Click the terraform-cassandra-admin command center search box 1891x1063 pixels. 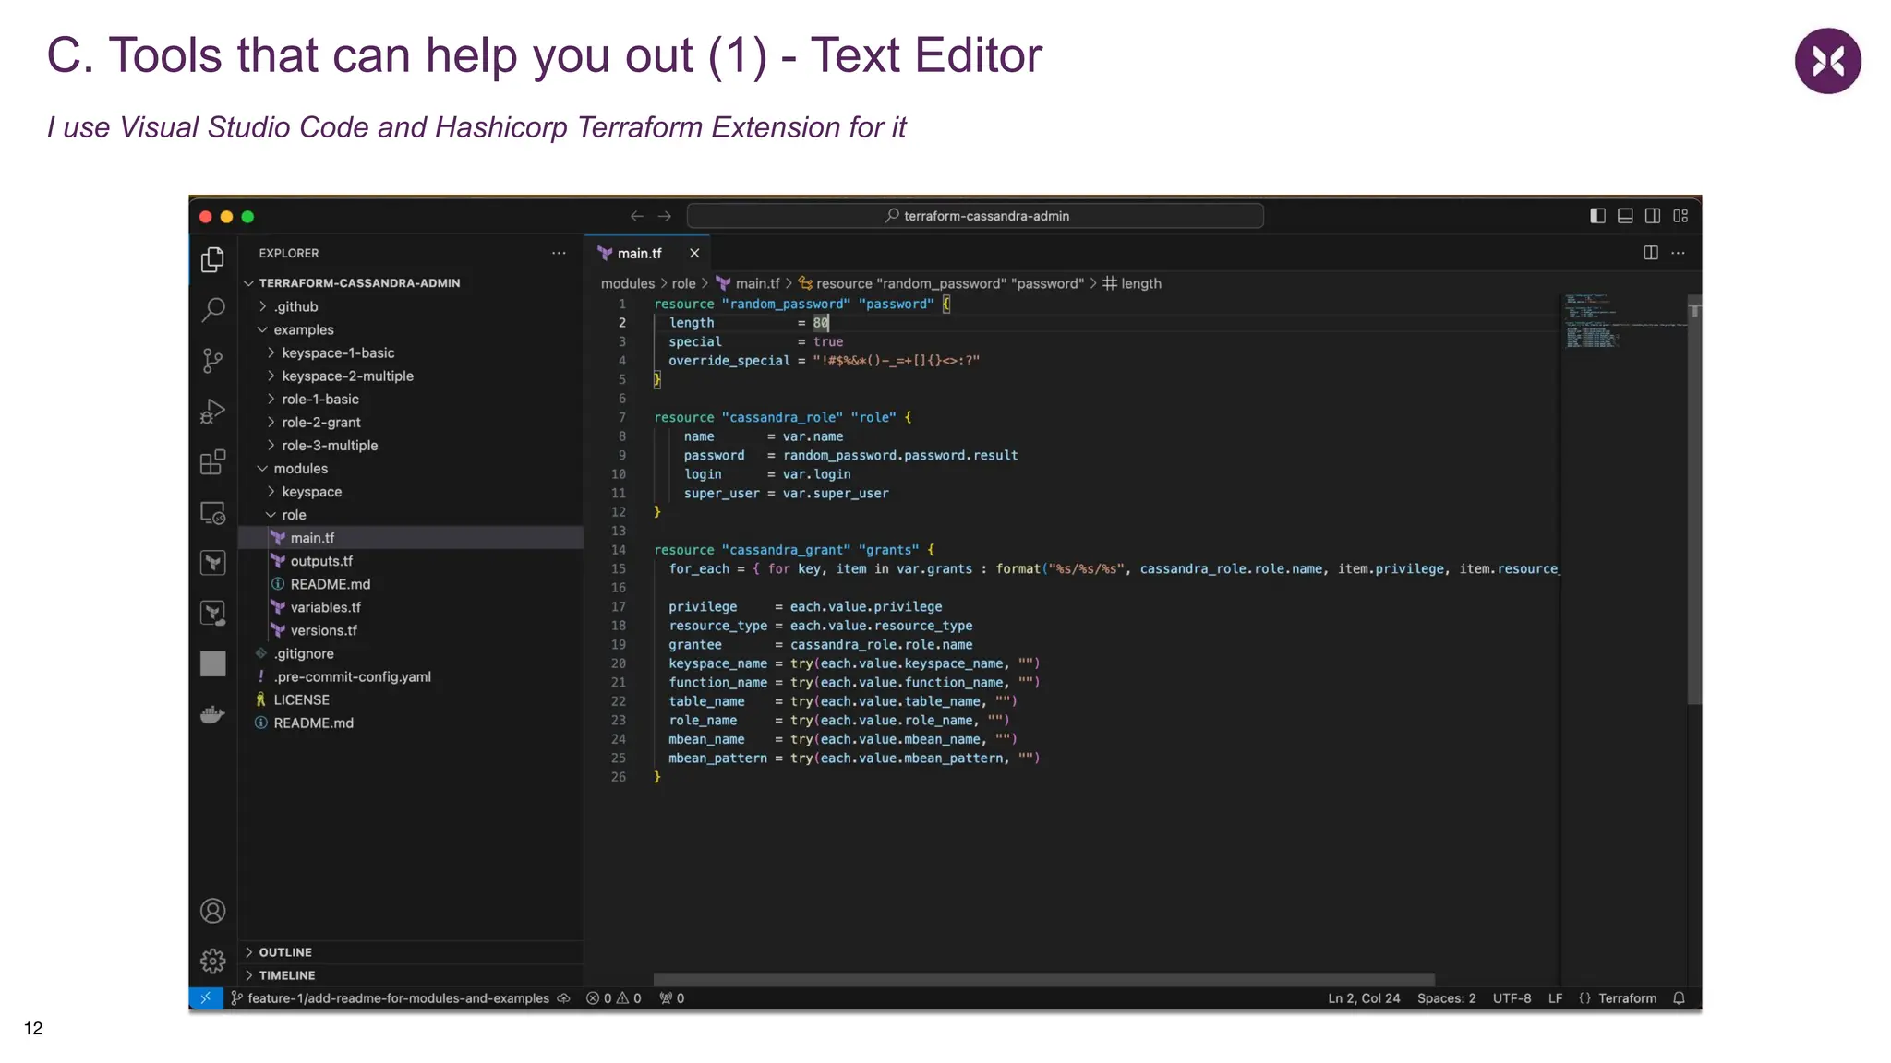point(975,216)
